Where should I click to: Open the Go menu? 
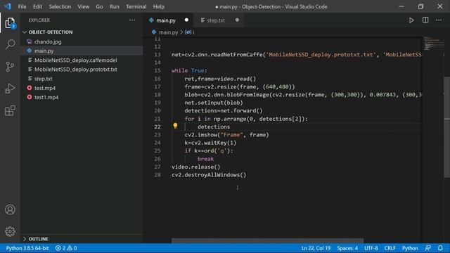99,6
